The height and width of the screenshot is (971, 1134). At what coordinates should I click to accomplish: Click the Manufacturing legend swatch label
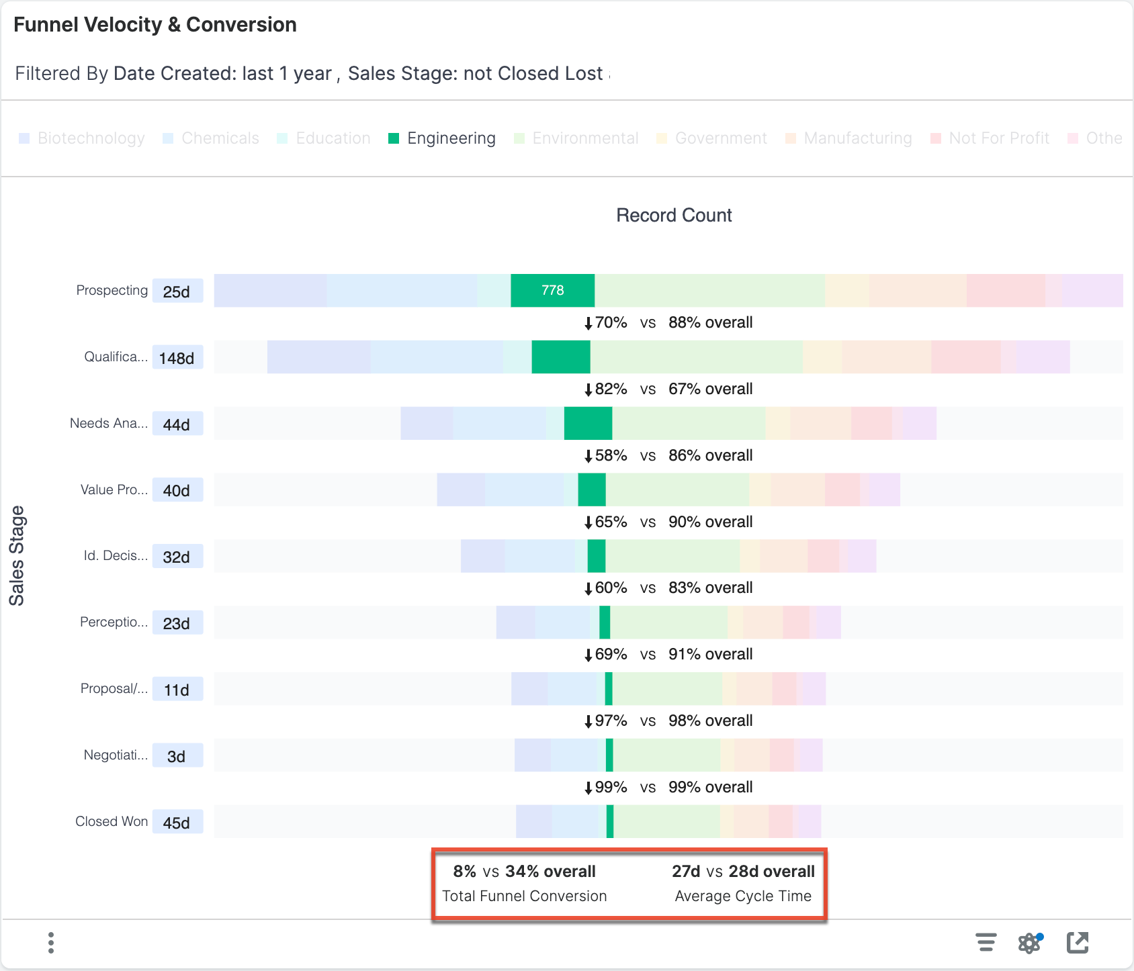[x=849, y=138]
